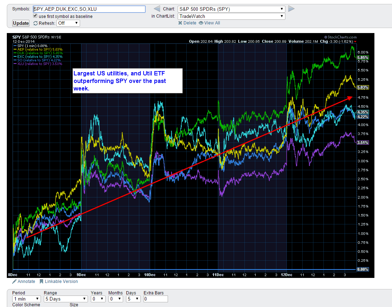The height and width of the screenshot is (307, 392).
Task: Open the Period dropdown set to 1 min
Action: (26, 299)
